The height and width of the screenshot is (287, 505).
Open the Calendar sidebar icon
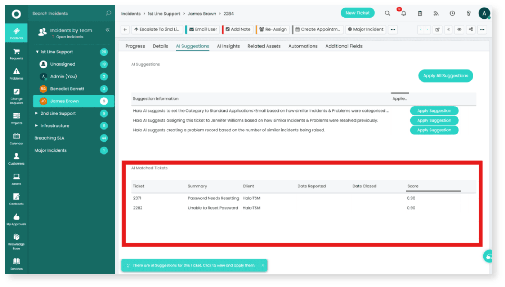[x=16, y=138]
